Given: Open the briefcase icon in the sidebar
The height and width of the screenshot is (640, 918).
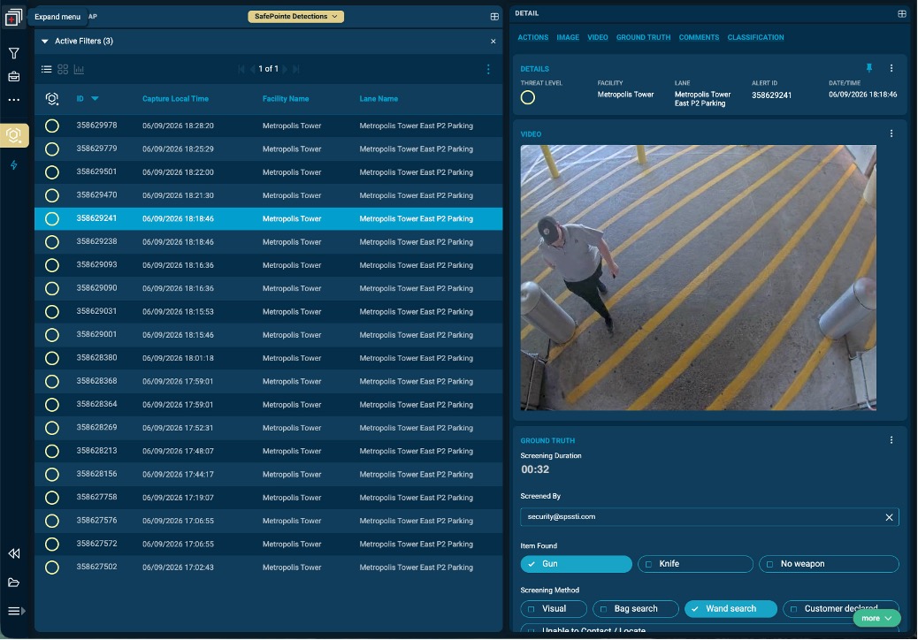Looking at the screenshot, I should point(14,77).
